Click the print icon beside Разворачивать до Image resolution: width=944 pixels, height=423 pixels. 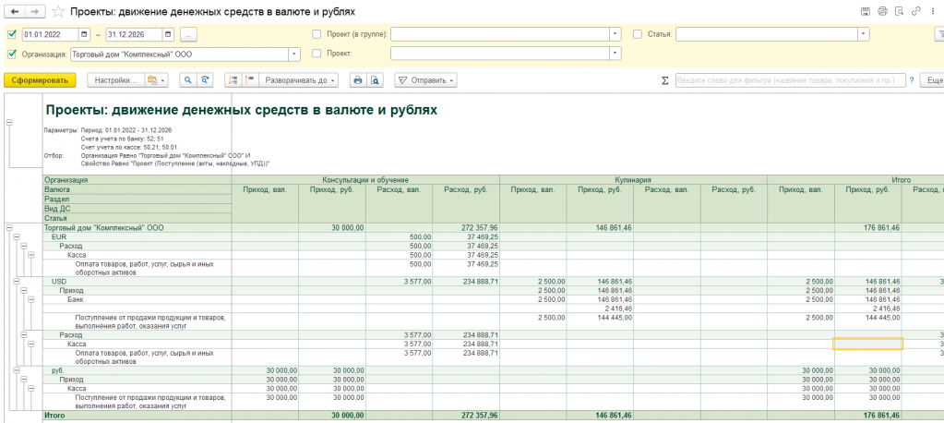click(x=358, y=79)
